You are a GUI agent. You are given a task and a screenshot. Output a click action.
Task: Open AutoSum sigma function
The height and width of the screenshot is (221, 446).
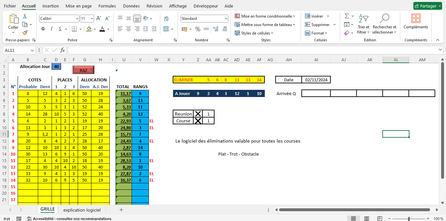(347, 16)
